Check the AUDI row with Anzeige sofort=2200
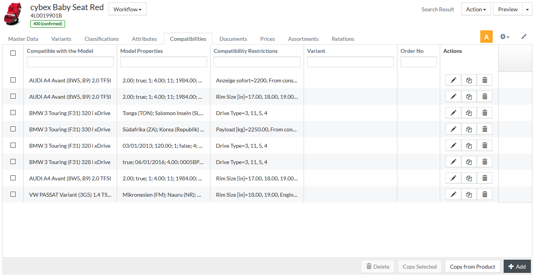 [x=13, y=80]
